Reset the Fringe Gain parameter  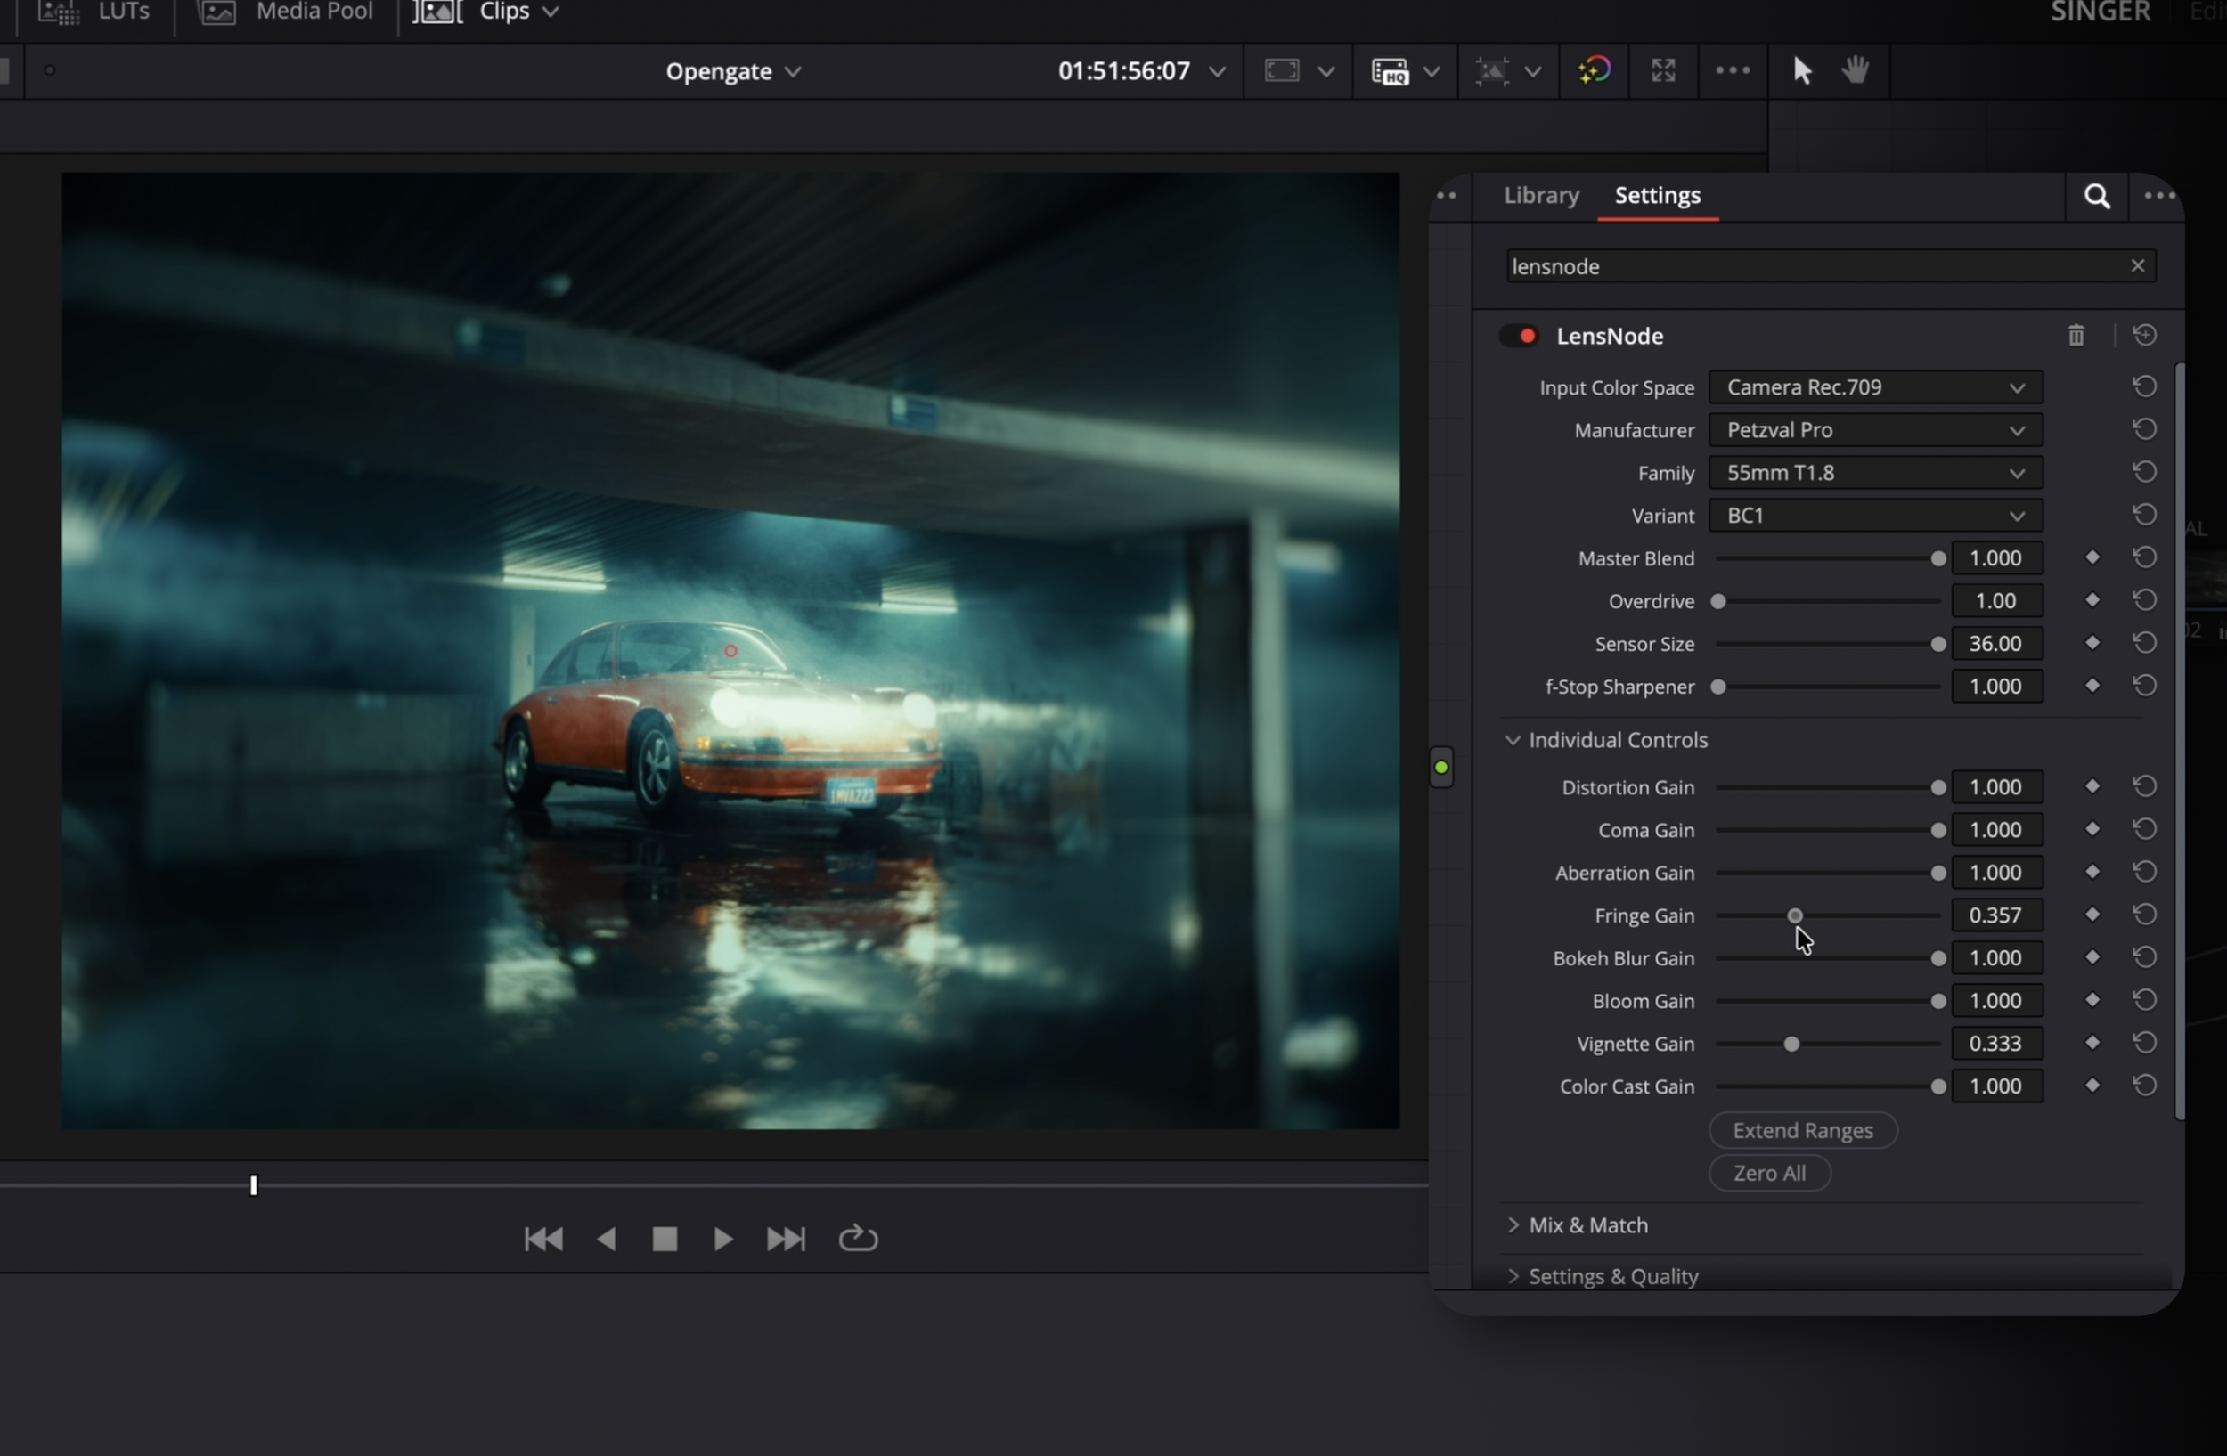(x=2145, y=915)
